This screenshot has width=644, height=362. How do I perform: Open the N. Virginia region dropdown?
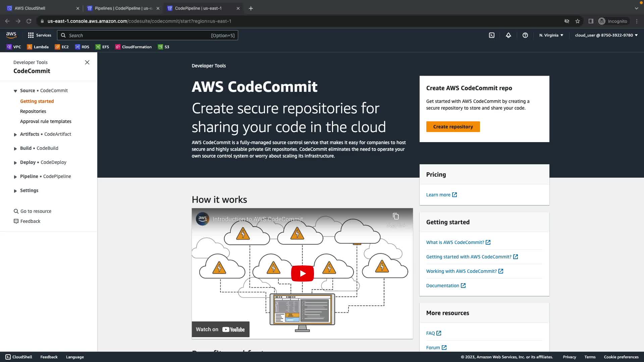(551, 35)
